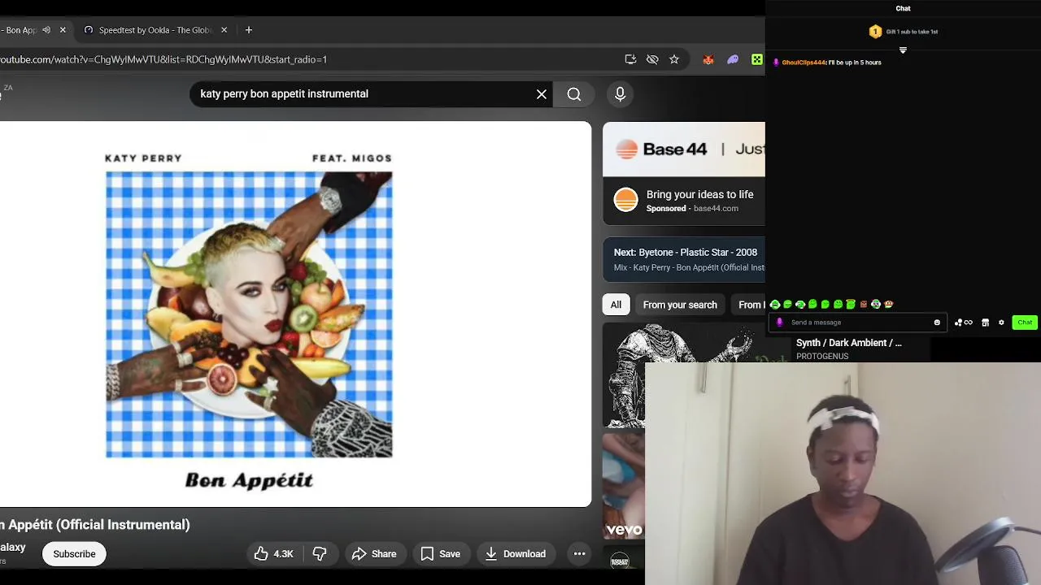This screenshot has height=585, width=1041.
Task: Save the video to a playlist
Action: (x=440, y=554)
